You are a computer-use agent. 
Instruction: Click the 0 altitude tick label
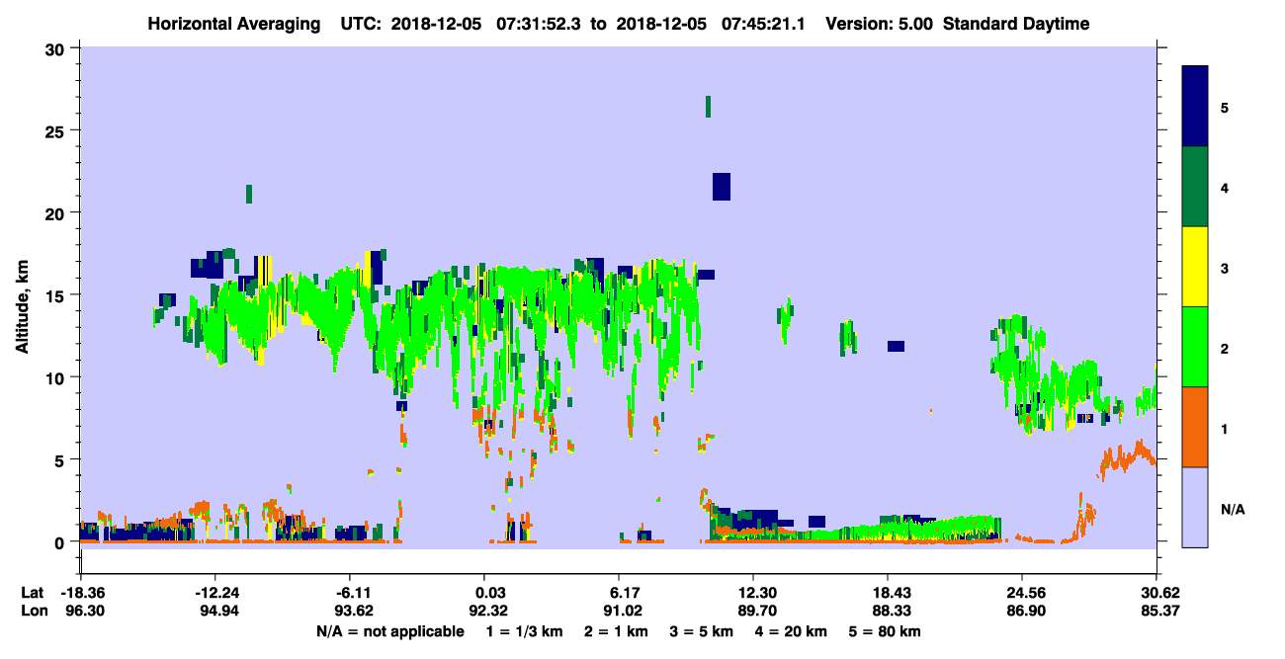(62, 541)
